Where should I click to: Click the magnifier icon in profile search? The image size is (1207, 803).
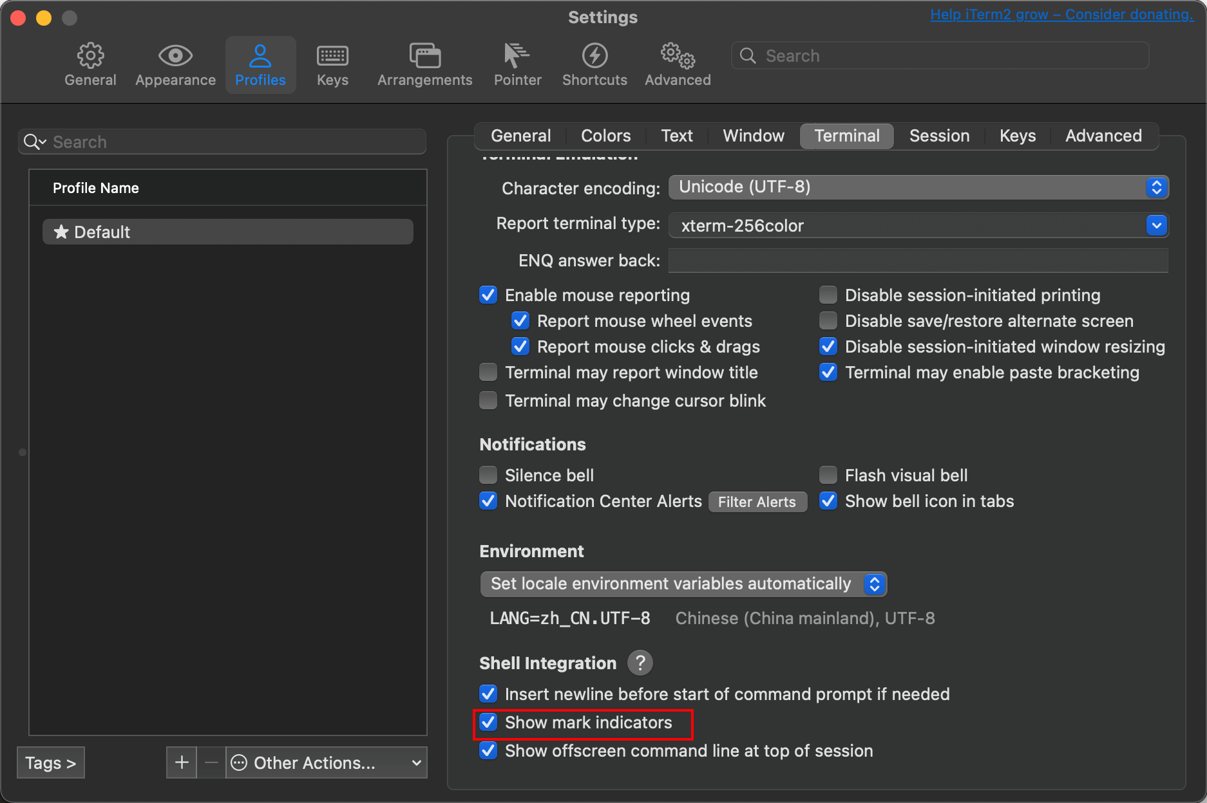34,142
